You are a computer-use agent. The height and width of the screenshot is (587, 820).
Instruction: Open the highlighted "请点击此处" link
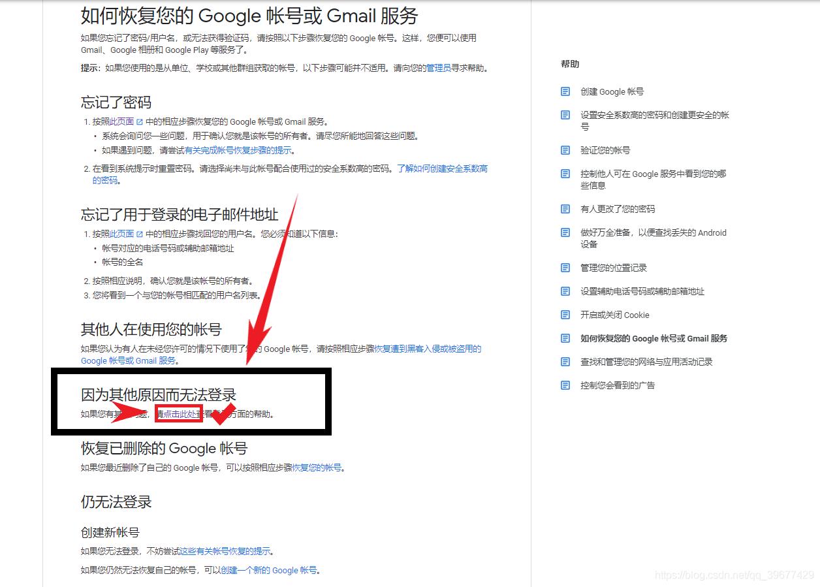pos(178,413)
